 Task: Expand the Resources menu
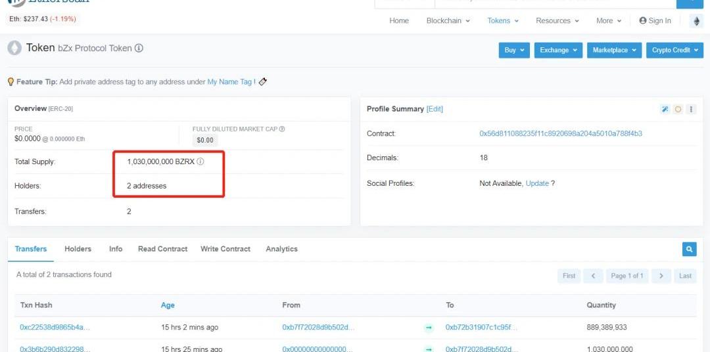pos(557,21)
